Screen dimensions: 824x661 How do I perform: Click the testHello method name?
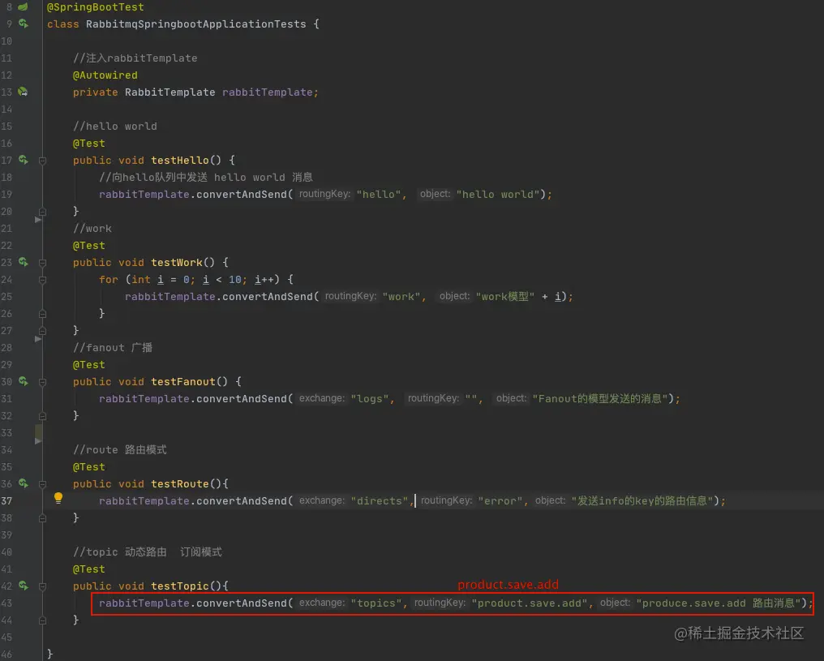point(180,161)
